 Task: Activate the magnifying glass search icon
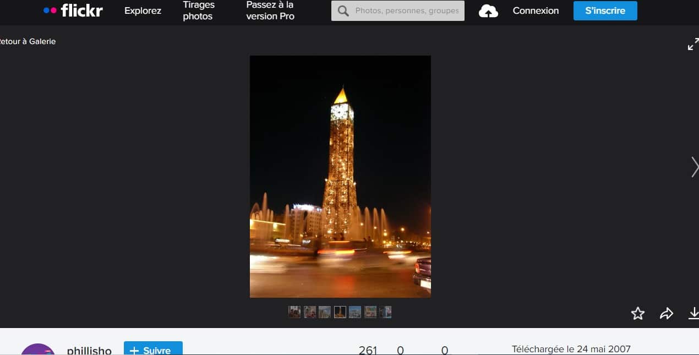click(x=342, y=10)
